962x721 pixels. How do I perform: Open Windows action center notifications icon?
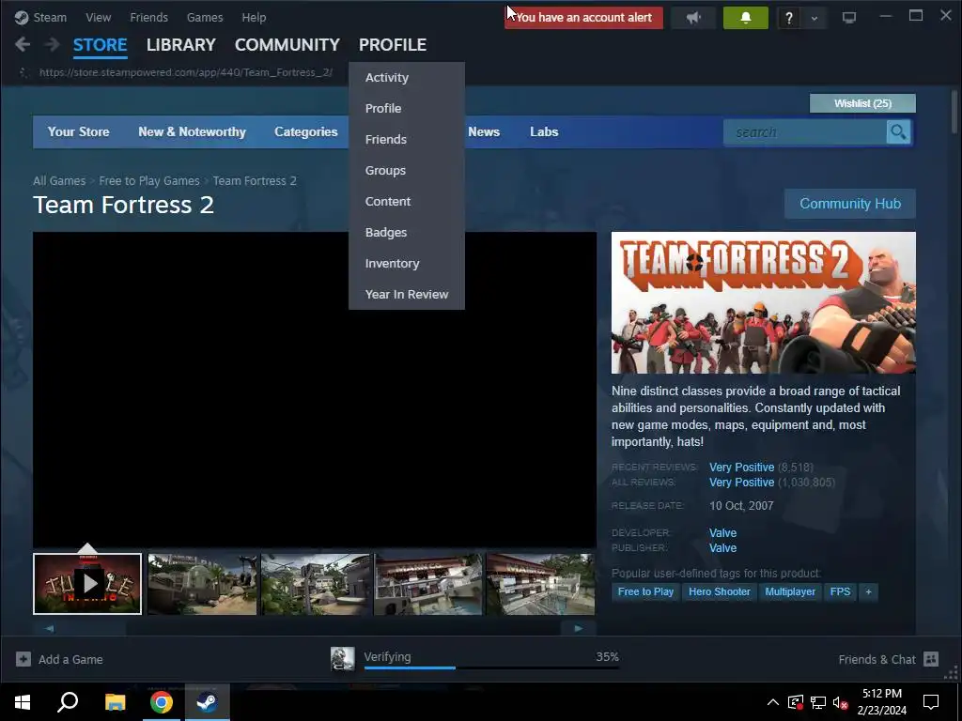tap(931, 702)
